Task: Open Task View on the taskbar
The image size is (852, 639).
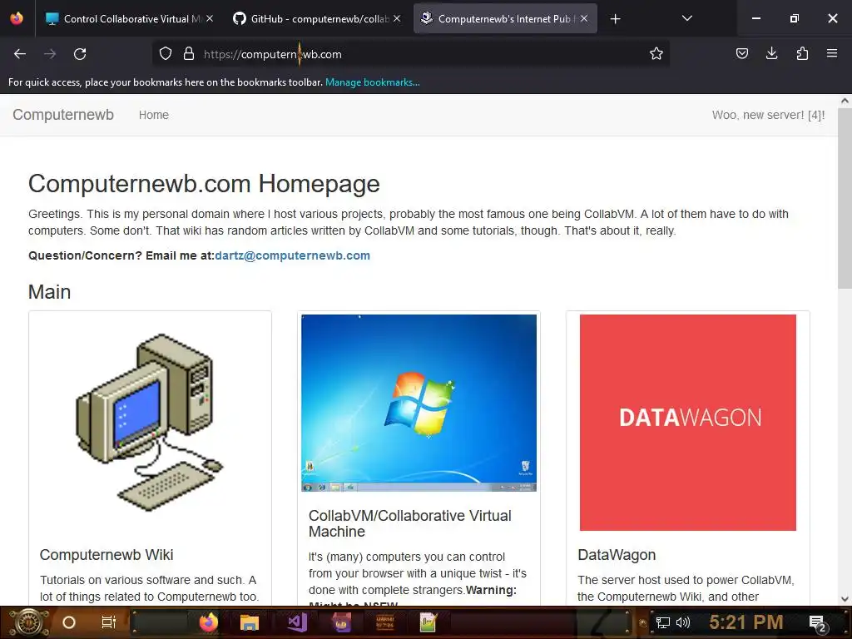Action: [x=109, y=622]
